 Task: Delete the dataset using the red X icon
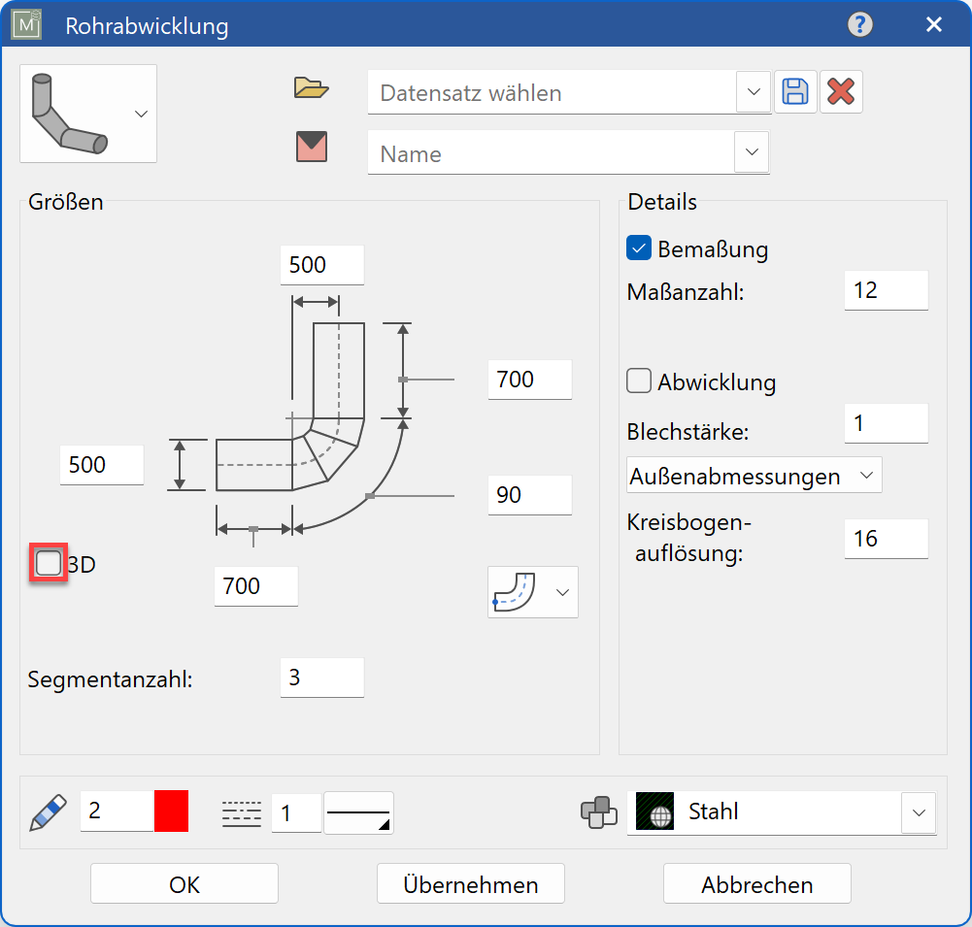841,91
